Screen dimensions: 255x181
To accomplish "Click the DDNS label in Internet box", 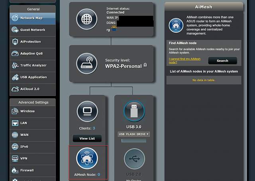I will (x=112, y=23).
